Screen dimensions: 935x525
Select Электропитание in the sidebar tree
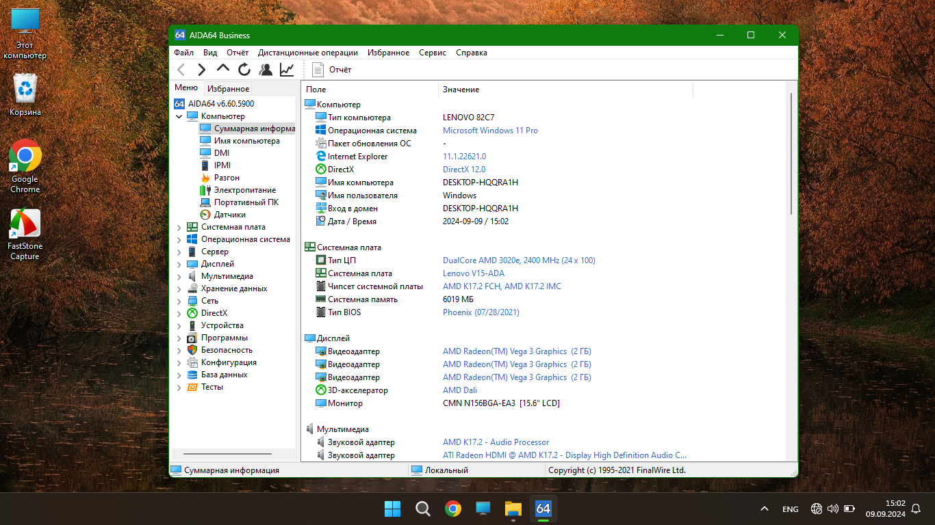click(244, 190)
